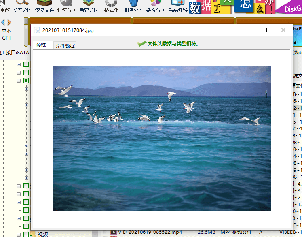Screen dimensions: 302x237
Task: Click the 搜索分区 (Search Partition) toolbar icon
Action: [22, 6]
